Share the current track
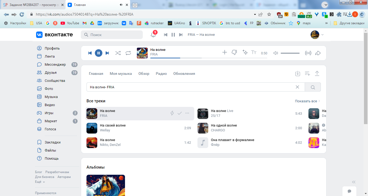The height and width of the screenshot is (196, 368). (318, 53)
